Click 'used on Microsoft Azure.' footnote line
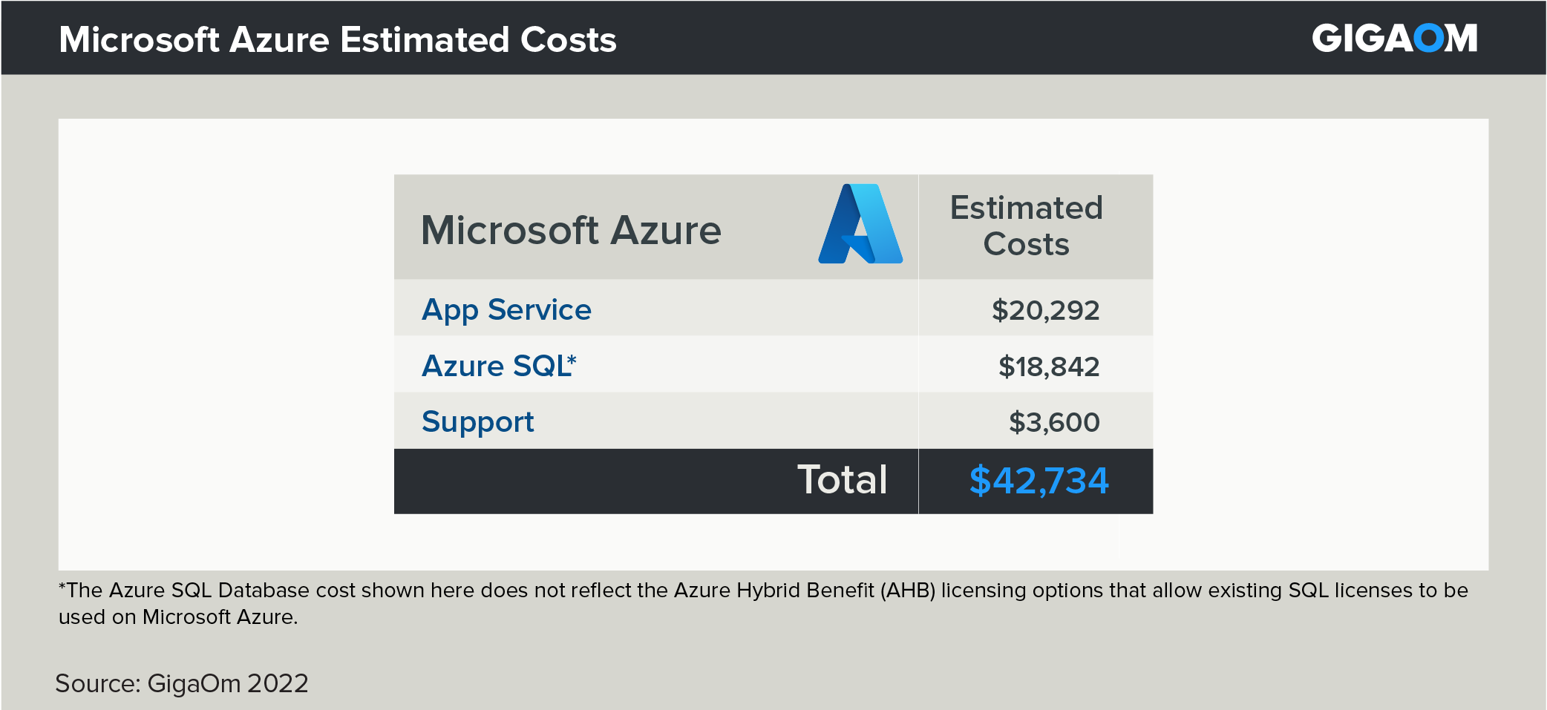This screenshot has width=1547, height=710. (178, 617)
